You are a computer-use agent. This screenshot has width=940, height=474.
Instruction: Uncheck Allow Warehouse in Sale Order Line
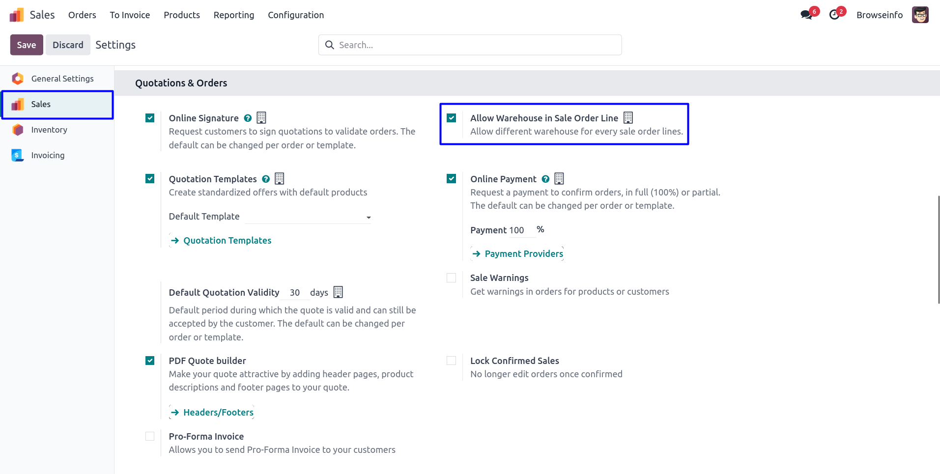tap(451, 118)
